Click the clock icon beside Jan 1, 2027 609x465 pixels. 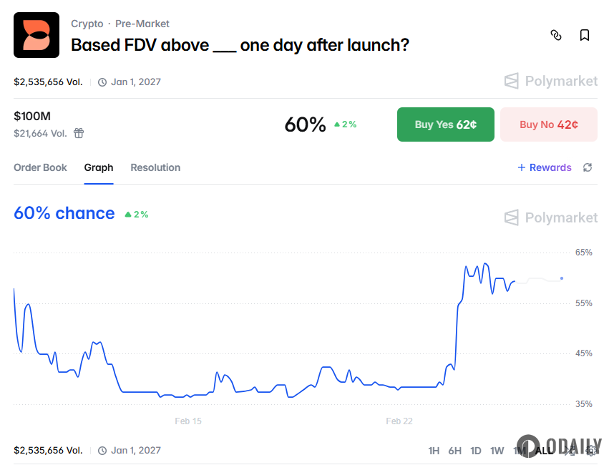102,82
